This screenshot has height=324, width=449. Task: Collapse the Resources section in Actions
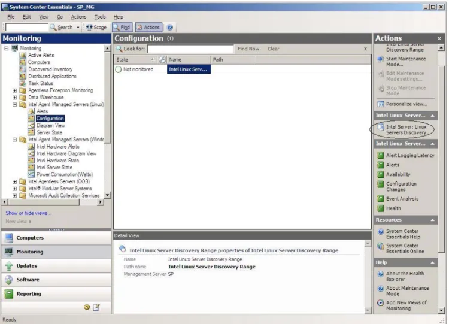(433, 220)
